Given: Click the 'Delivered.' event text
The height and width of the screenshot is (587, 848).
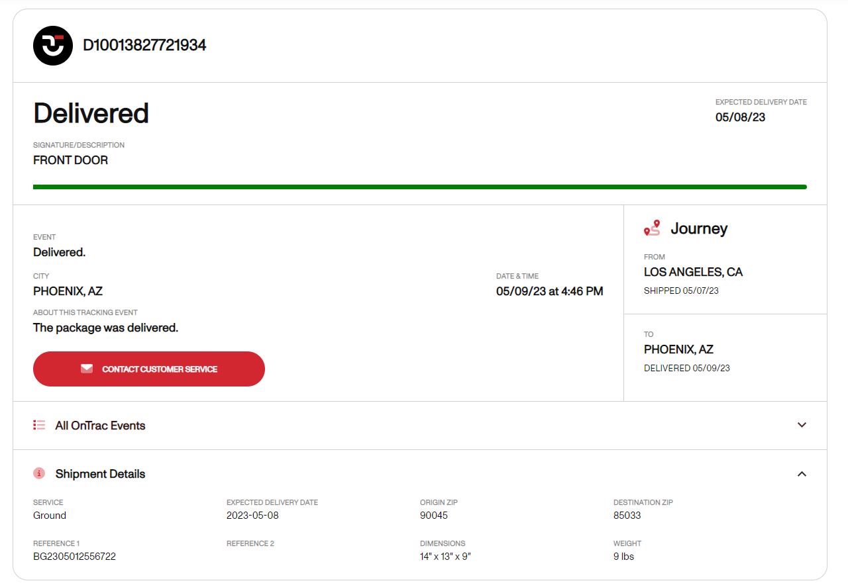Looking at the screenshot, I should (x=60, y=252).
